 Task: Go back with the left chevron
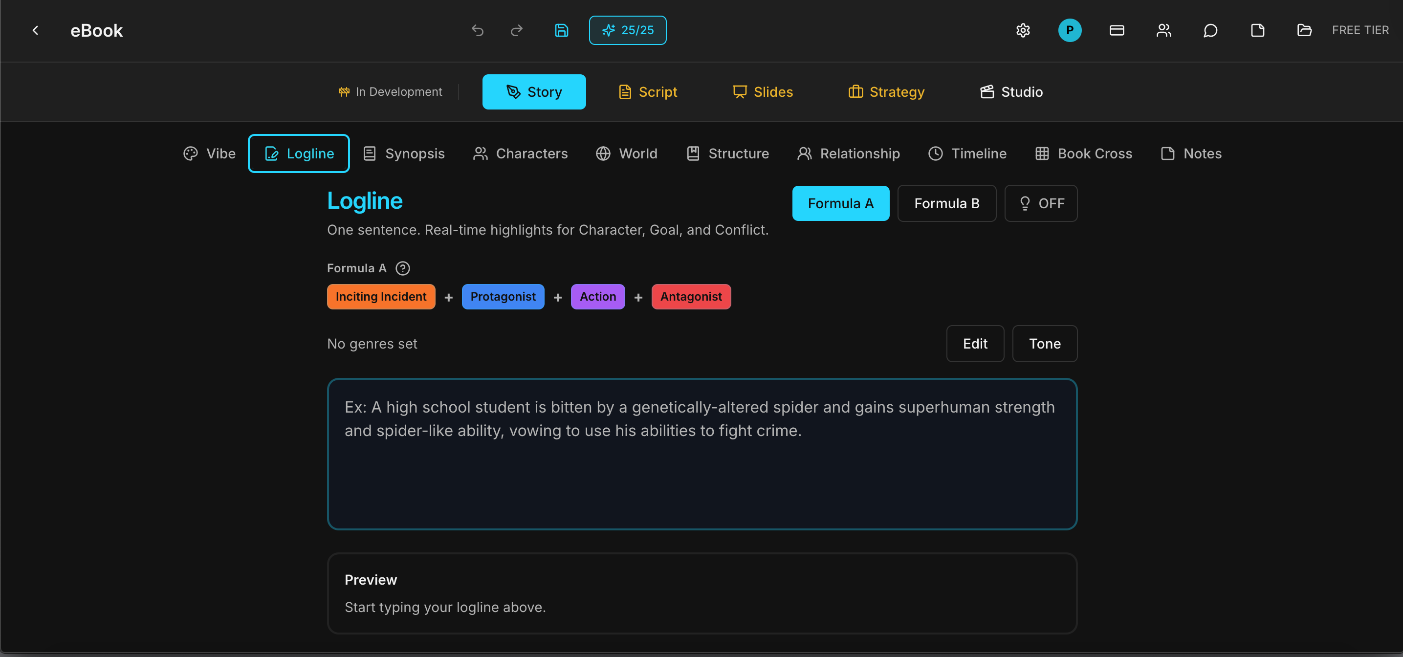coord(35,30)
